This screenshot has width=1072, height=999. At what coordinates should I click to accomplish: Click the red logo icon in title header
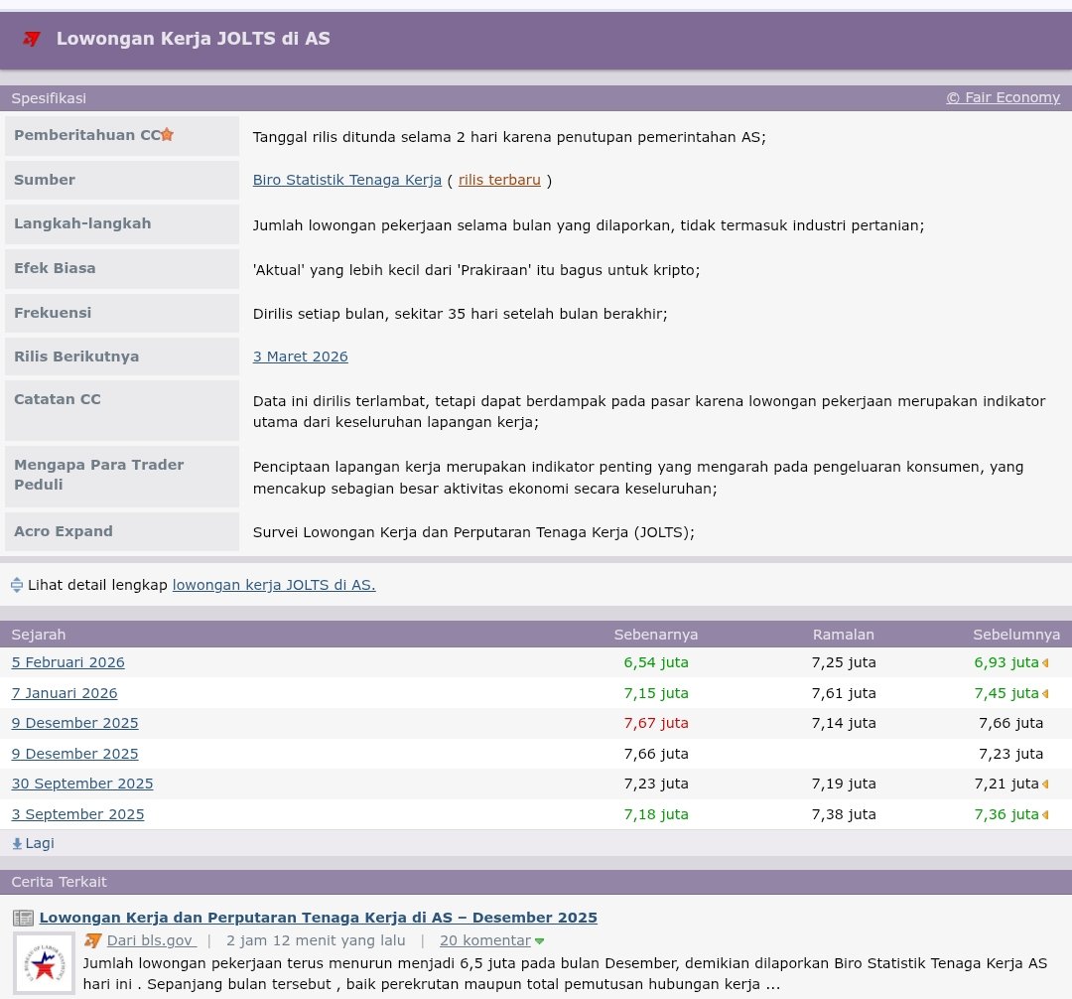32,39
